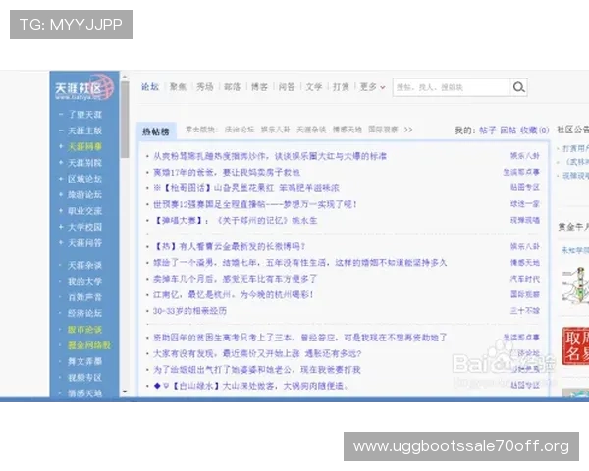Open the 帖子 link under 我的
Viewport: 589px width, 471px height.
click(x=488, y=131)
